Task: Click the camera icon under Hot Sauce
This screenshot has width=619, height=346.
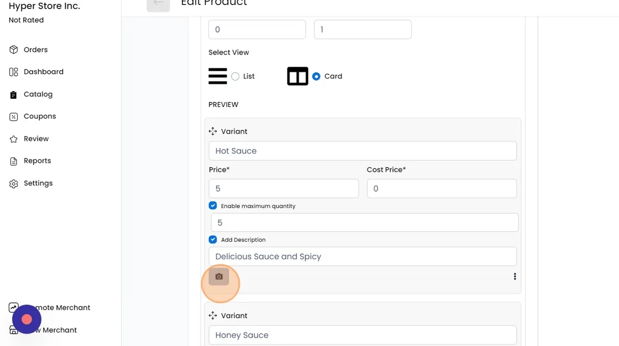Action: click(x=219, y=276)
